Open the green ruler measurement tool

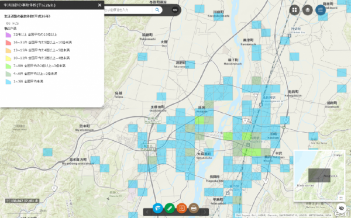click(170, 209)
